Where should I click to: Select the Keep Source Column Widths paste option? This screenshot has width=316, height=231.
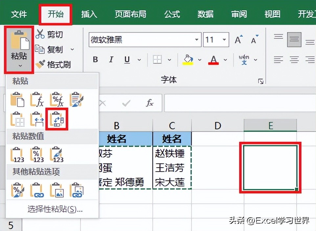tap(37, 120)
